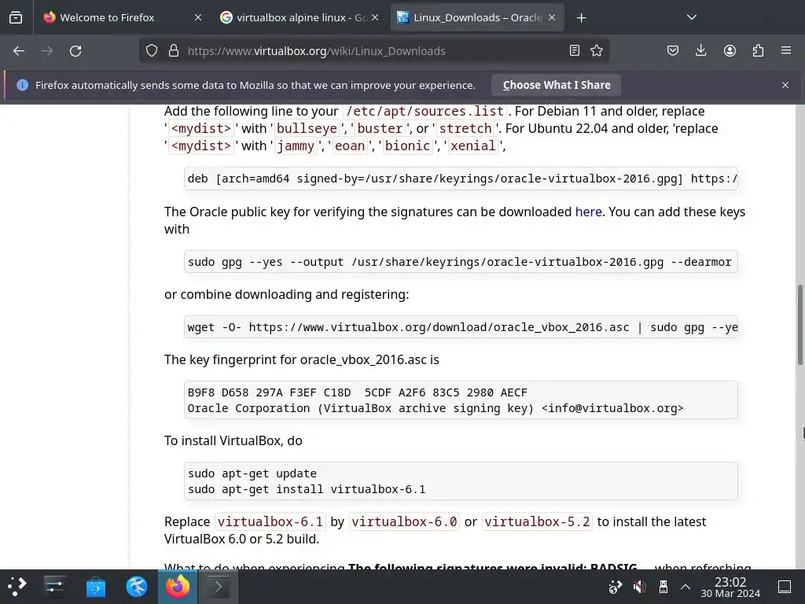This screenshot has height=604, width=805.
Task: Open the Firefox View tabs icon
Action: point(16,17)
